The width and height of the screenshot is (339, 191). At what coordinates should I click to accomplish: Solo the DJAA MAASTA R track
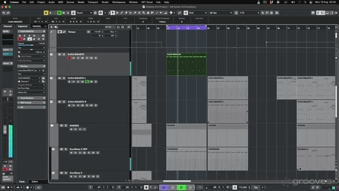(x=64, y=102)
